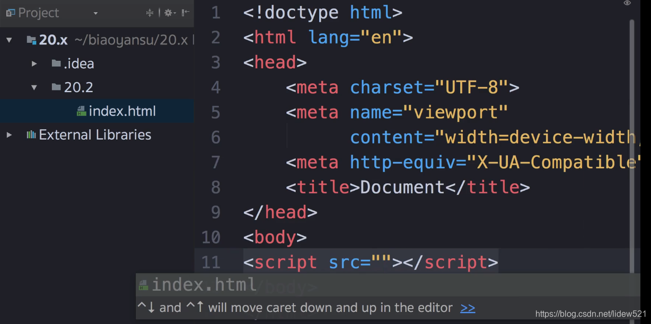Screen dimensions: 651x324
Task: Collapse all nodes in the Project panel
Action: click(149, 13)
